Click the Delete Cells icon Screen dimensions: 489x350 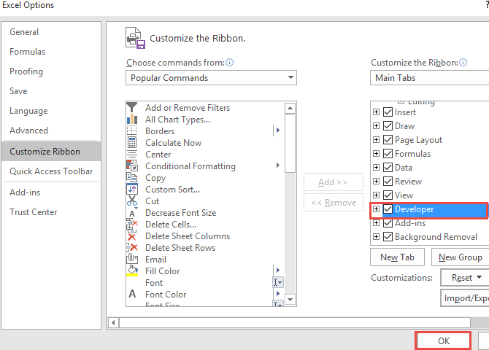(132, 225)
